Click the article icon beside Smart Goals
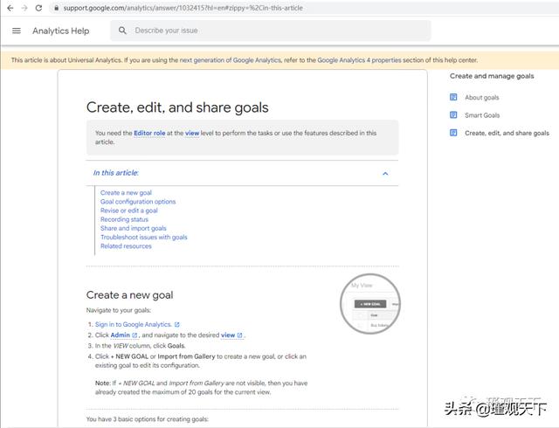The width and height of the screenshot is (559, 428). click(453, 114)
